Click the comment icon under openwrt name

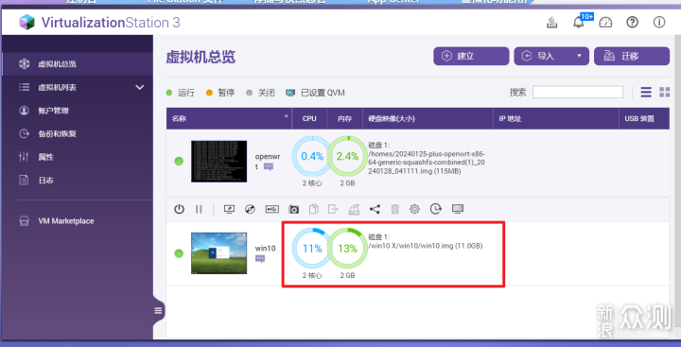coord(269,166)
